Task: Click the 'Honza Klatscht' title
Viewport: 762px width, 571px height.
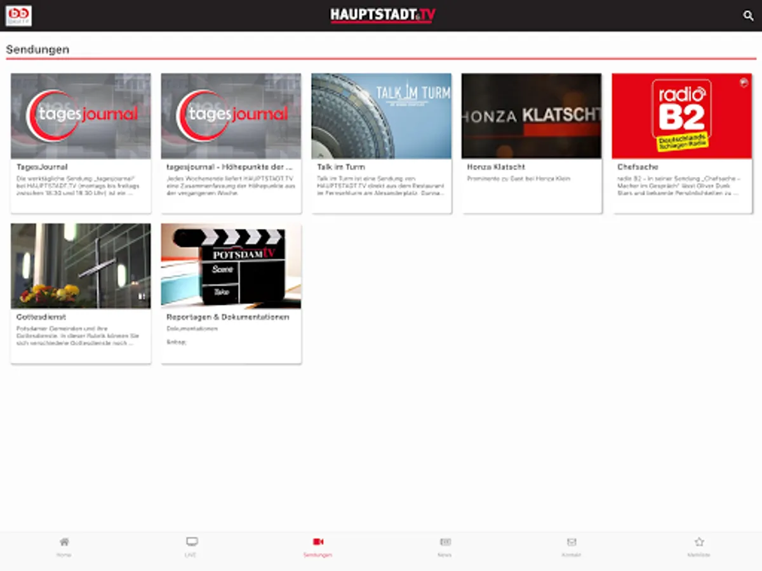Action: (x=496, y=167)
